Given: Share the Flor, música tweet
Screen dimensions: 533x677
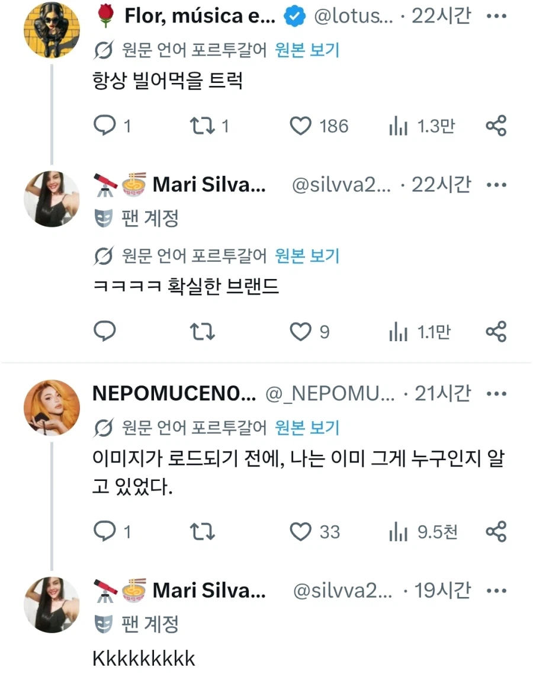Looking at the screenshot, I should 496,126.
